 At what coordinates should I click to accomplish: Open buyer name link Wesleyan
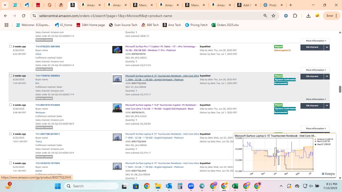40,112
